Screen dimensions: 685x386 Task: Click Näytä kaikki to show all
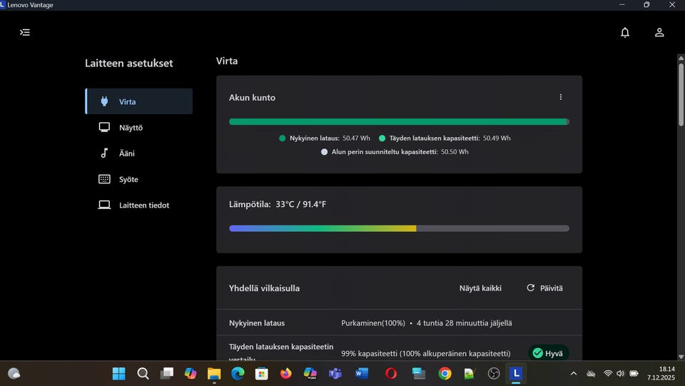pyautogui.click(x=480, y=288)
